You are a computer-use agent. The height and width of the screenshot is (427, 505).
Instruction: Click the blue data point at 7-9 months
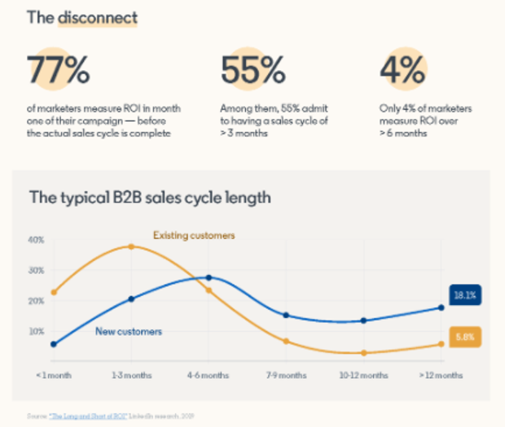(286, 315)
